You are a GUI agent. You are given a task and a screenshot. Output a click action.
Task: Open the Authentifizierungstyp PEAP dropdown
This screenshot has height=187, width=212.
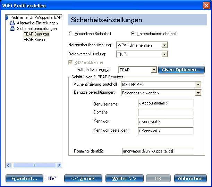click(x=137, y=70)
